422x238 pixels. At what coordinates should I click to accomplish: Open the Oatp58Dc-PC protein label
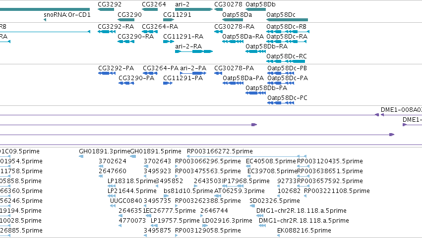click(287, 98)
